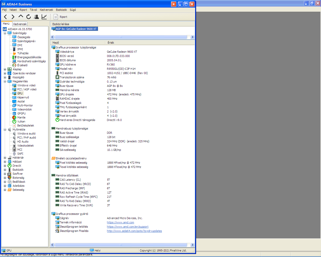Click the Beállítások icon in tree
The width and height of the screenshot is (321, 257).
click(x=10, y=182)
